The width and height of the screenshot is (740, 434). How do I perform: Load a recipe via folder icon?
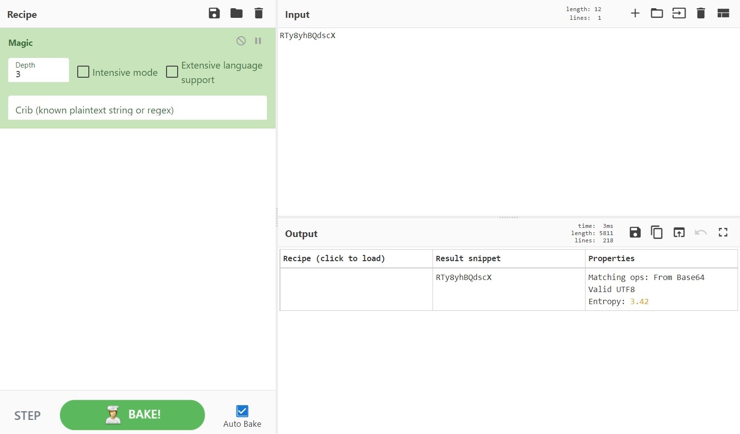pos(237,14)
